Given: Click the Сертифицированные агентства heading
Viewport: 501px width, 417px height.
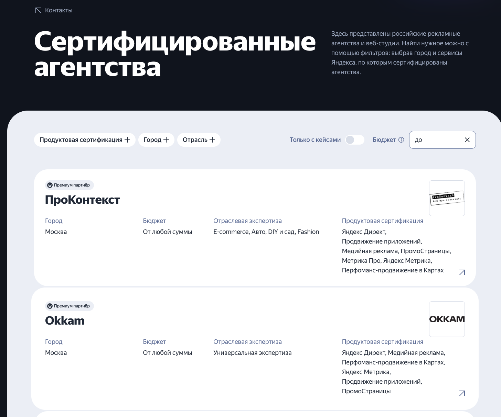Looking at the screenshot, I should 175,54.
